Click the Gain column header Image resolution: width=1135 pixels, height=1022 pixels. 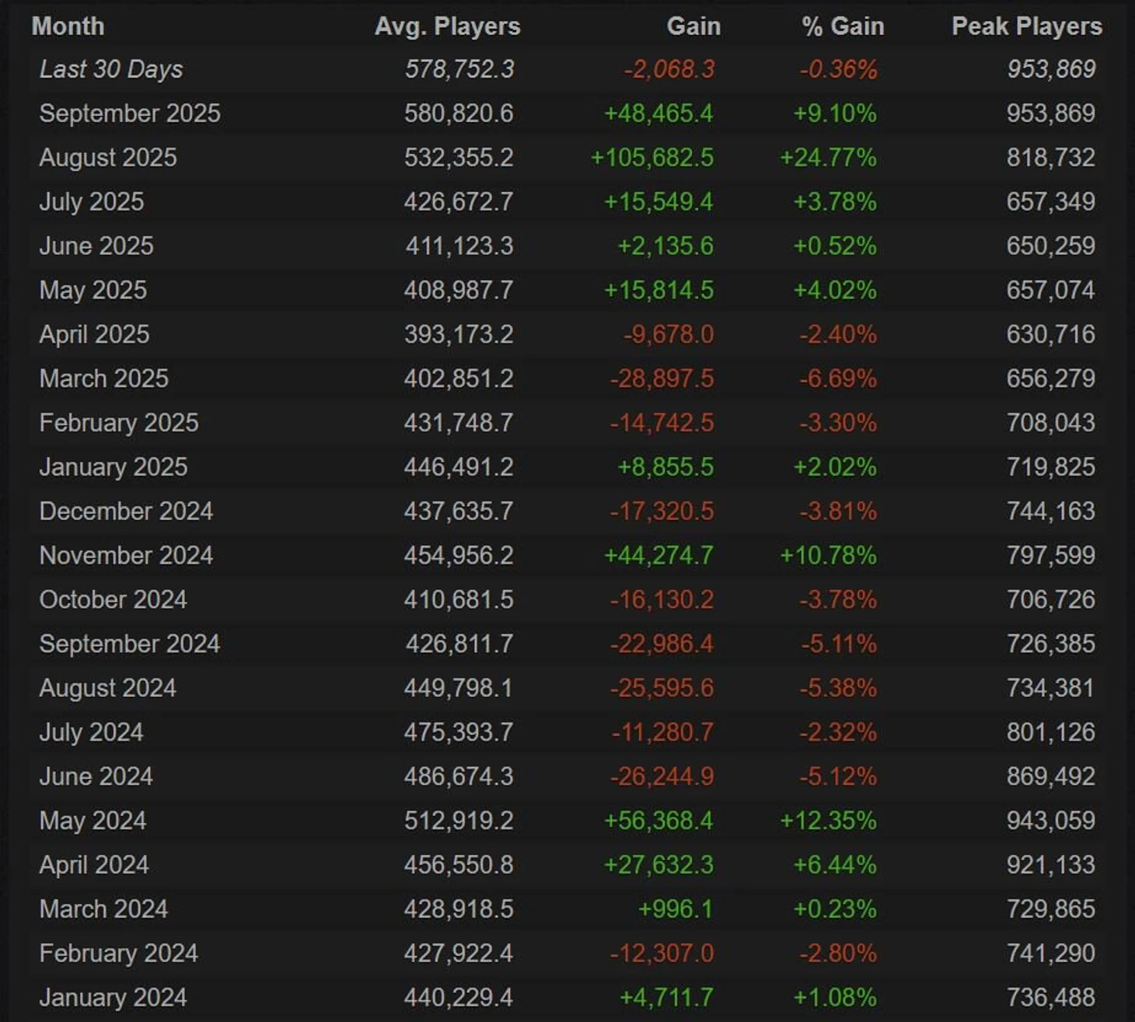tap(693, 26)
